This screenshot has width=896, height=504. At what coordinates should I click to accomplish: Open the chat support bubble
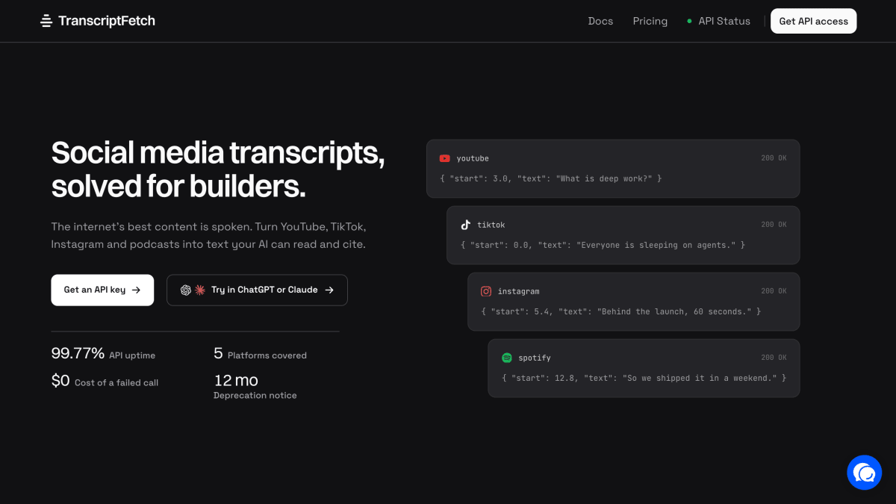[864, 472]
